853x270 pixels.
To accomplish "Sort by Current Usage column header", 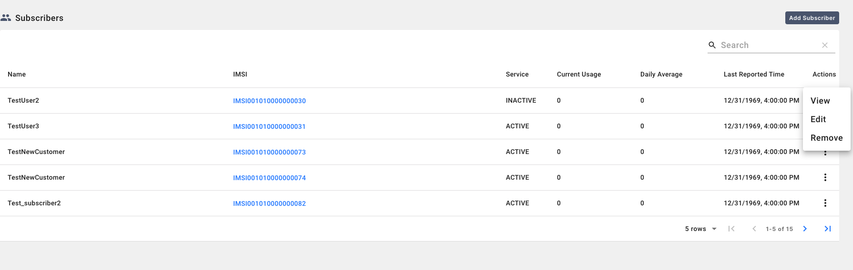I will pyautogui.click(x=579, y=74).
